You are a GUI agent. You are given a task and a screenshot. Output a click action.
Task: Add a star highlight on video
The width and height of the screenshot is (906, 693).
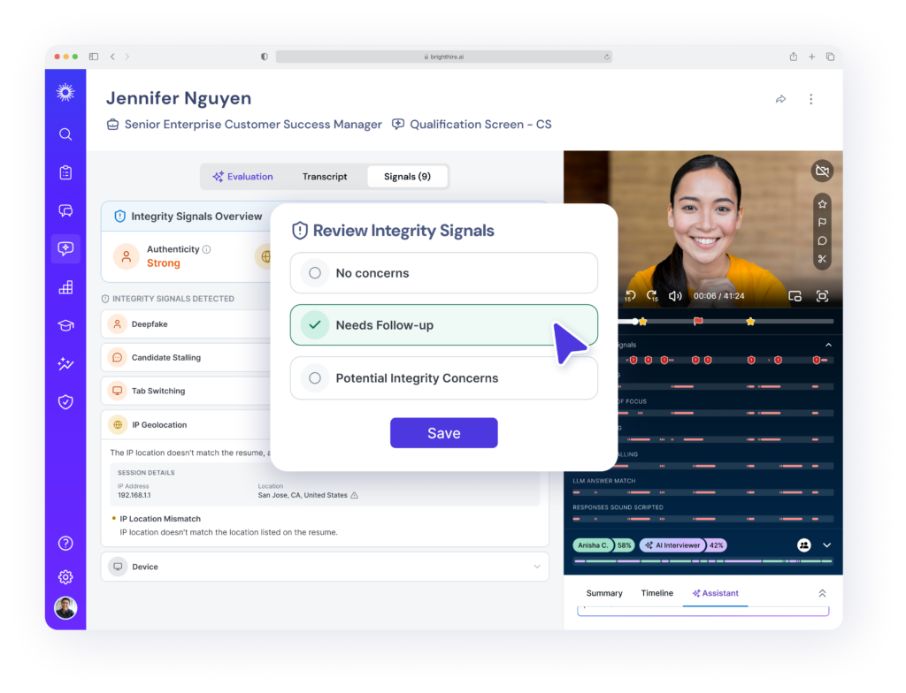point(822,204)
